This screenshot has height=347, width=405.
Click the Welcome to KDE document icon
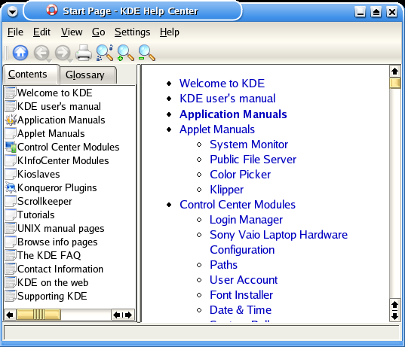click(11, 93)
